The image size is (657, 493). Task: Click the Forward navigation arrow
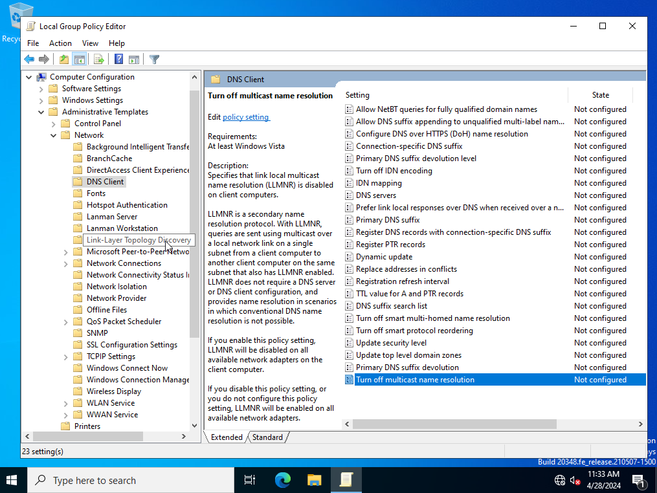coord(44,59)
